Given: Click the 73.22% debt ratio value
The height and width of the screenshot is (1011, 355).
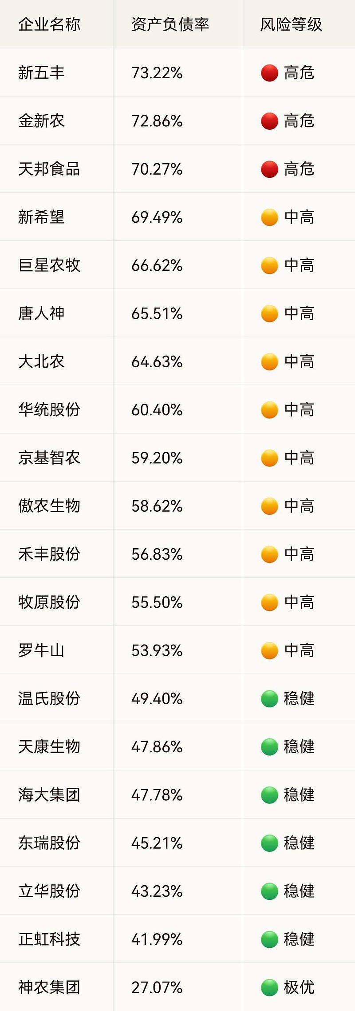Looking at the screenshot, I should point(157,73).
